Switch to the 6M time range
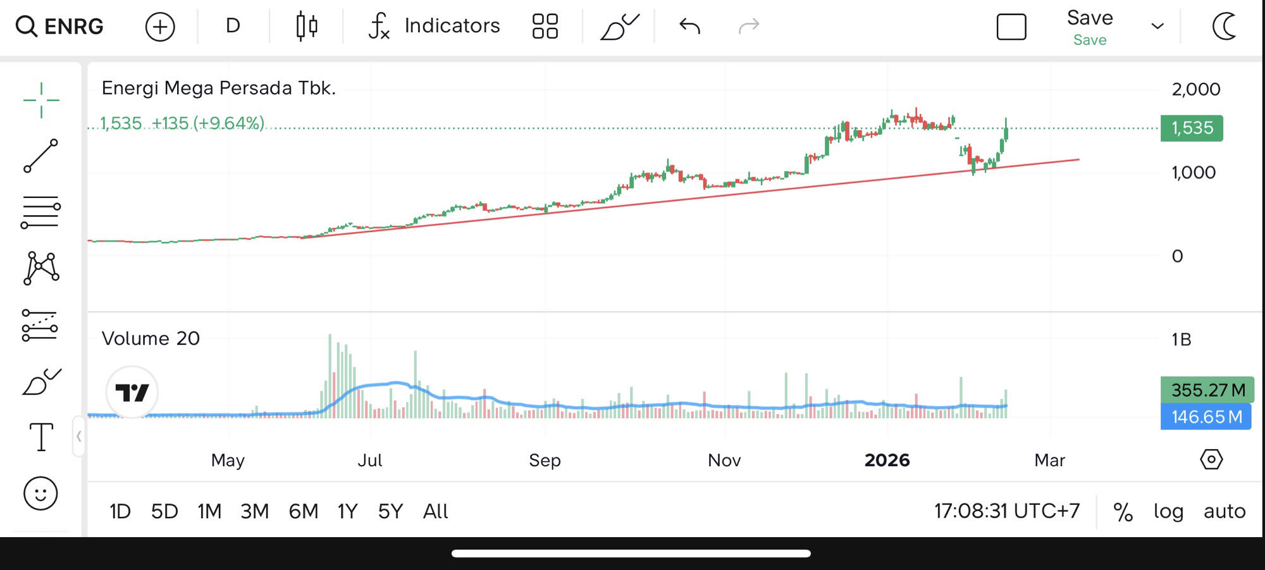Viewport: 1265px width, 570px height. point(303,511)
